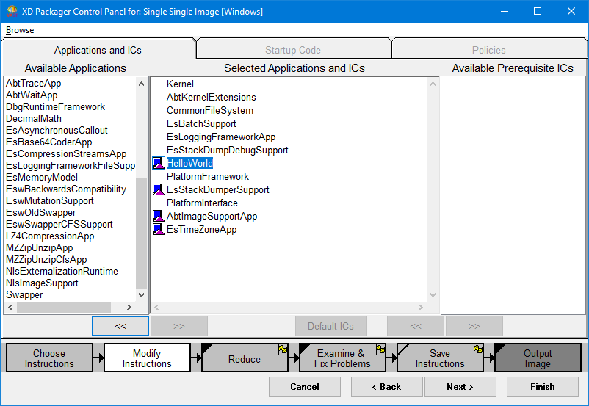Click the icon beside HelloWorld
589x406 pixels.
coord(158,164)
